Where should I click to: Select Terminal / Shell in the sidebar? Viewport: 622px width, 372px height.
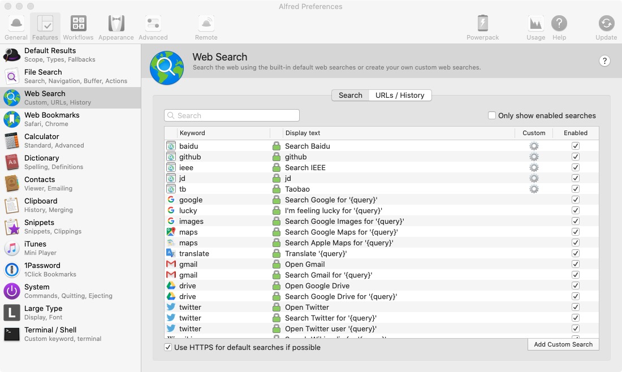[x=71, y=333]
